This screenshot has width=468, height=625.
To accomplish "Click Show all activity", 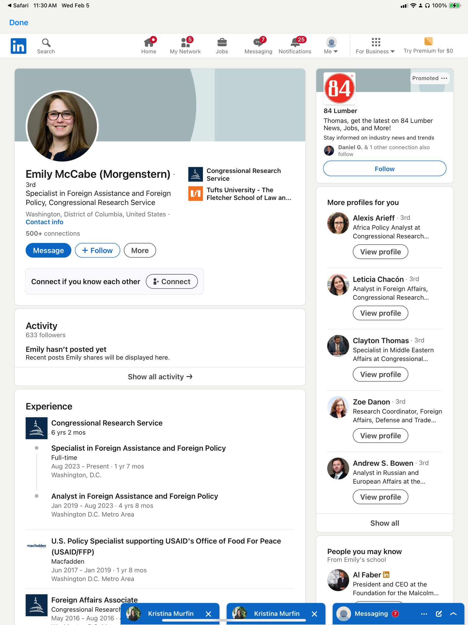I will pyautogui.click(x=160, y=377).
